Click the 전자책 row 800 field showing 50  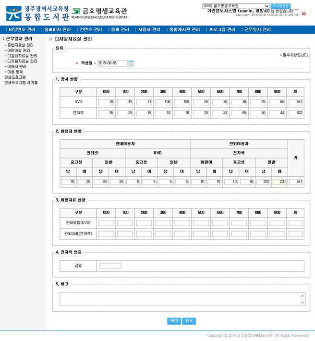click(258, 113)
